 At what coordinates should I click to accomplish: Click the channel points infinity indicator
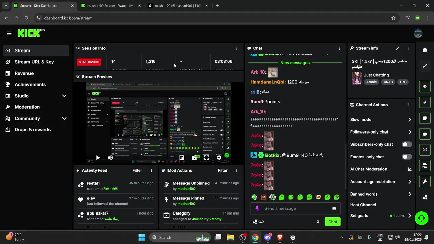258,222
